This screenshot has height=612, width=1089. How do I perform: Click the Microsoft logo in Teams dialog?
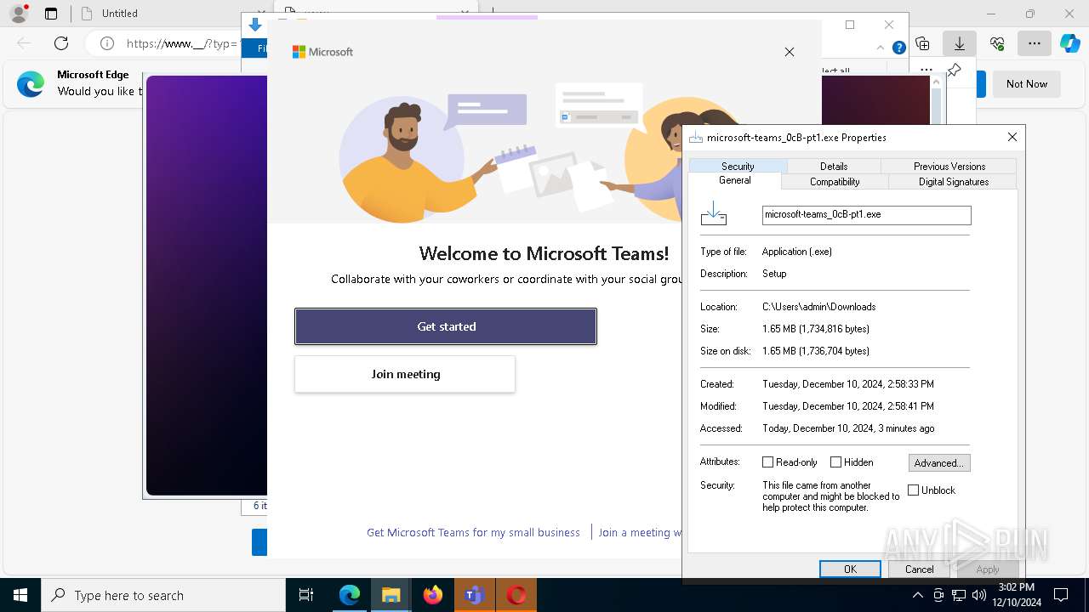tap(322, 52)
